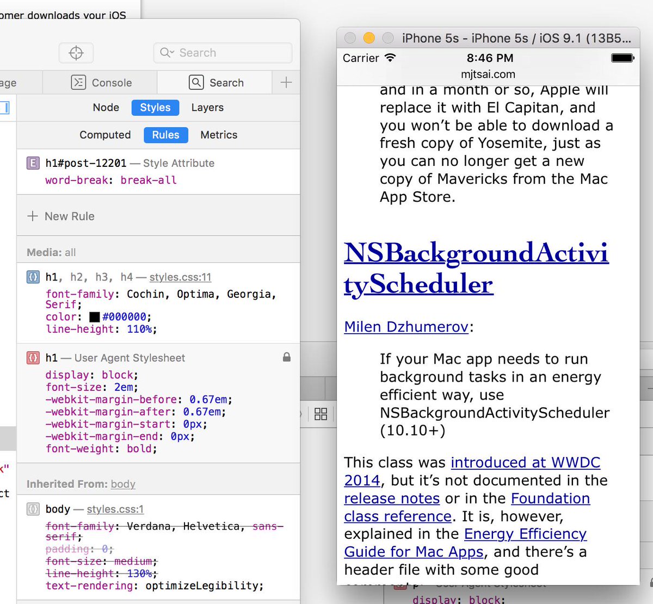The image size is (653, 604).
Task: Open the Metrics view
Action: coord(219,135)
